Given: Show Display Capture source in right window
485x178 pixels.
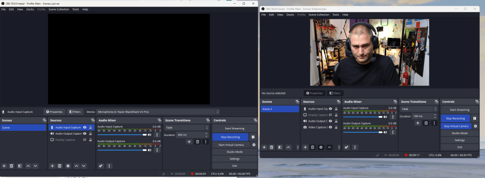Looking at the screenshot, I should (x=330, y=115).
